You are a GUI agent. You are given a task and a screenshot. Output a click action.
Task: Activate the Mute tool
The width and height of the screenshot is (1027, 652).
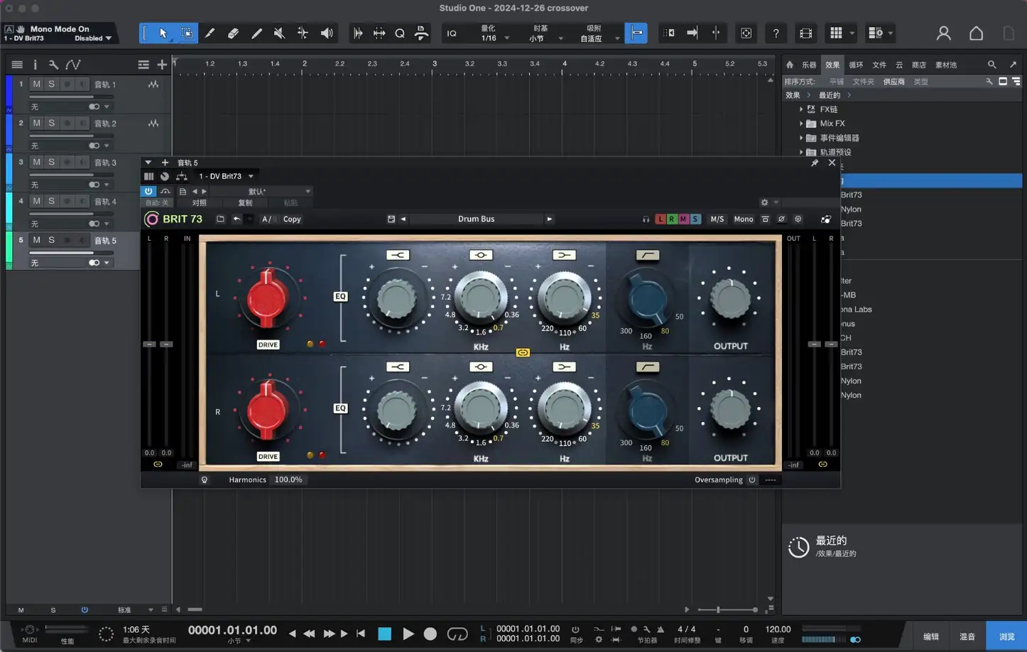[279, 33]
